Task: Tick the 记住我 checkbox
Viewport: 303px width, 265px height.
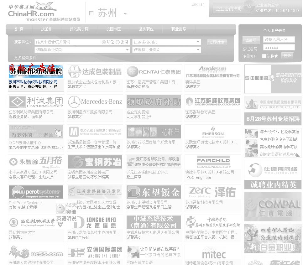Action: click(264, 56)
